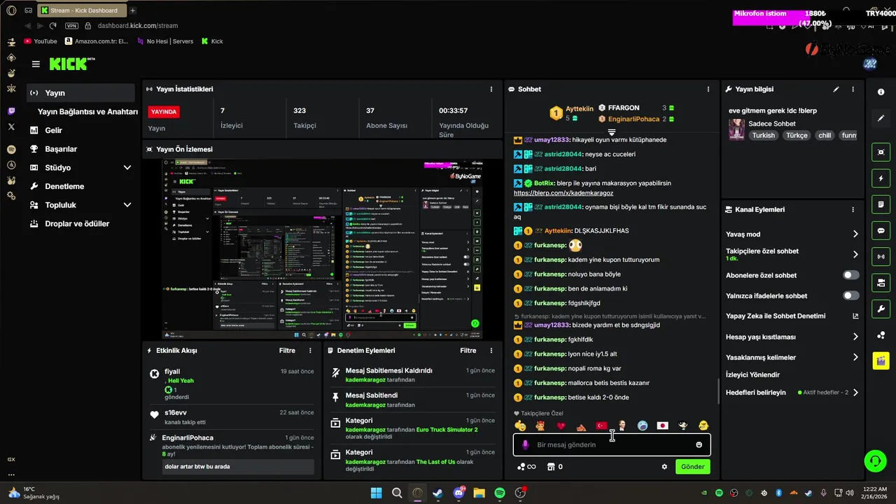This screenshot has height=504, width=896.
Task: Toggle Yalnızca ifadelerle sohbet switch
Action: tap(850, 295)
